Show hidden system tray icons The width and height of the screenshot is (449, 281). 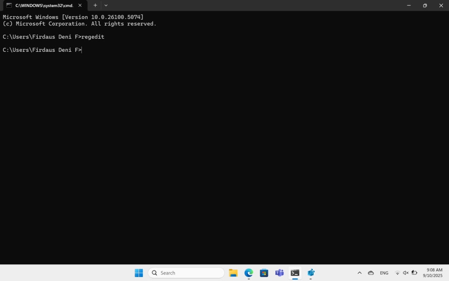(360, 273)
